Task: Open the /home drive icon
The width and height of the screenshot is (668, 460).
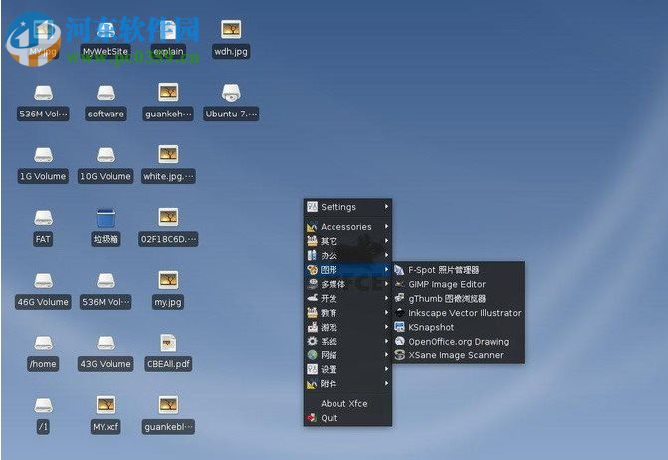Action: pyautogui.click(x=43, y=343)
